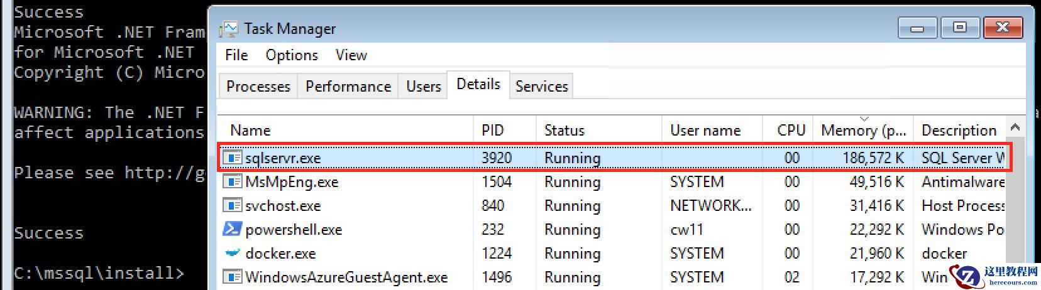Click PID 1504 cell

point(497,182)
